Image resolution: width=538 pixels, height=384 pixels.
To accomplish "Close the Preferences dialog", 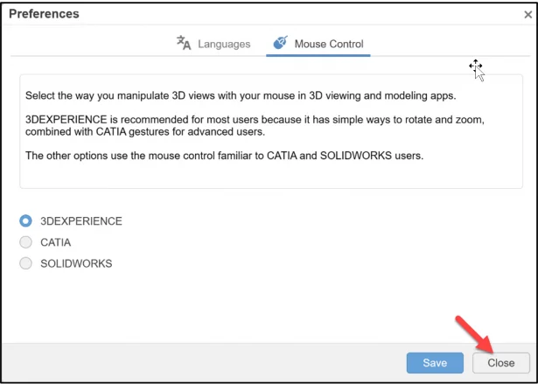I will click(x=501, y=362).
